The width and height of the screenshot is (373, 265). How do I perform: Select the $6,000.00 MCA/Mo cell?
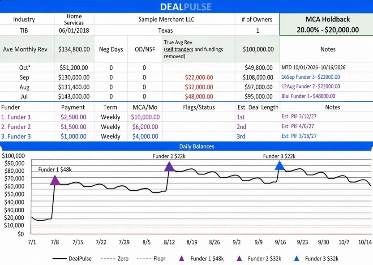(x=145, y=127)
